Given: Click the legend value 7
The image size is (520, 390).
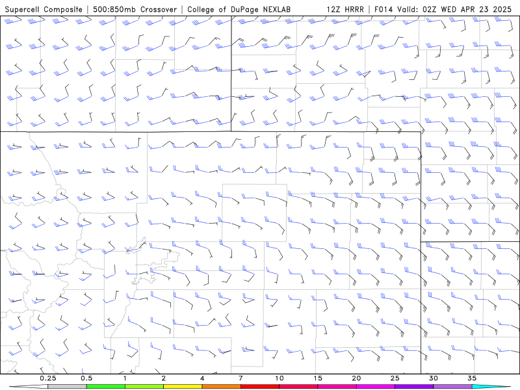Looking at the screenshot, I should point(240,378).
